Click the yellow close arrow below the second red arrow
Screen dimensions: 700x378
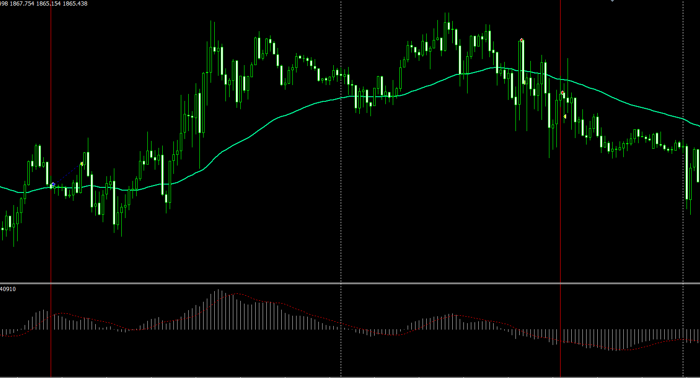[x=565, y=116]
